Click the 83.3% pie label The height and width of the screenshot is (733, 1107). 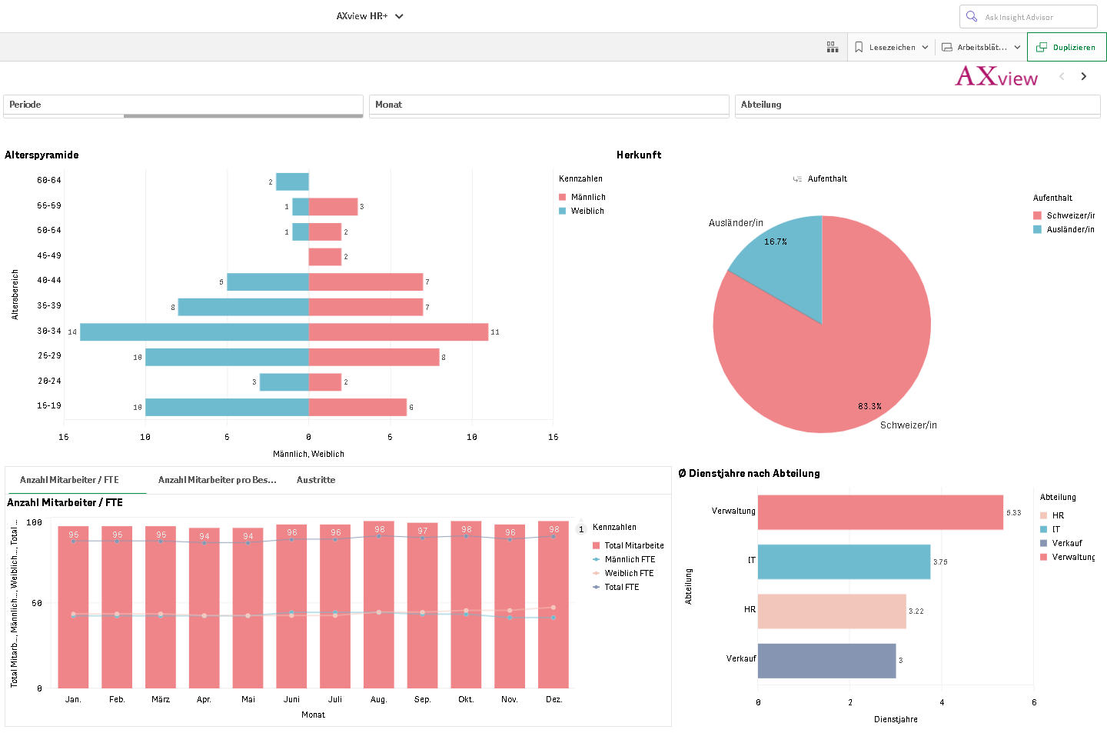(x=870, y=407)
